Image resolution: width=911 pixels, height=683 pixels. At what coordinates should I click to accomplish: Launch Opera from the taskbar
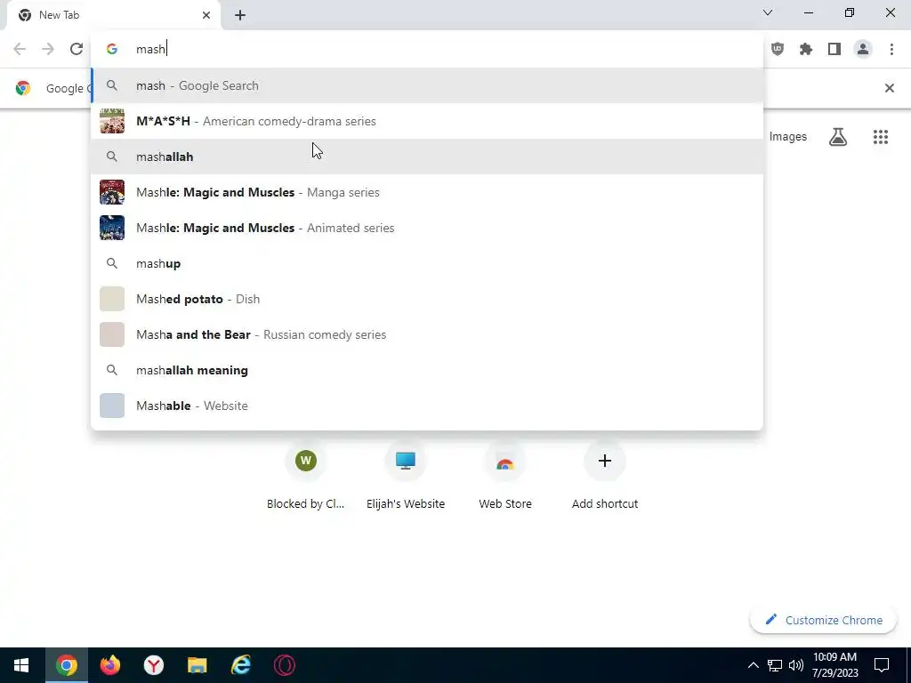pyautogui.click(x=284, y=665)
